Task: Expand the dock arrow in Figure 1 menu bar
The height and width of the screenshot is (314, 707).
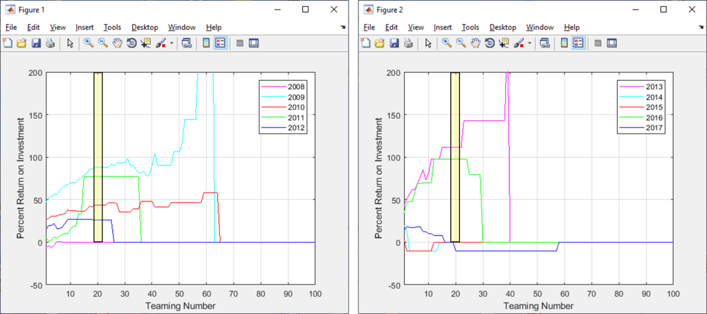Action: coord(343,28)
